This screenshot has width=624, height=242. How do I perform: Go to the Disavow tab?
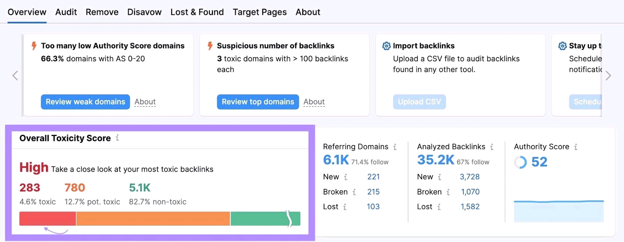144,12
